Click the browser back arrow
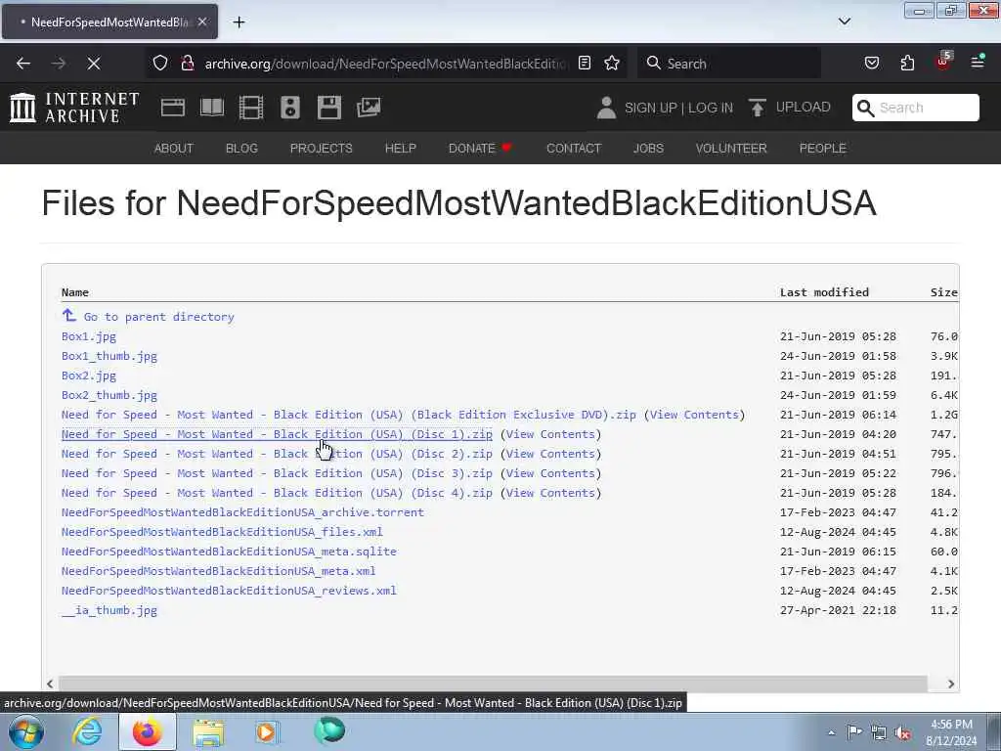Viewport: 1001px width, 751px height. click(x=23, y=64)
